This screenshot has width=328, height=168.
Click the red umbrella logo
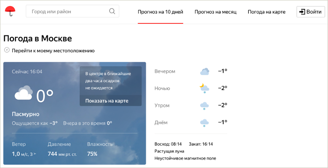pos(10,11)
